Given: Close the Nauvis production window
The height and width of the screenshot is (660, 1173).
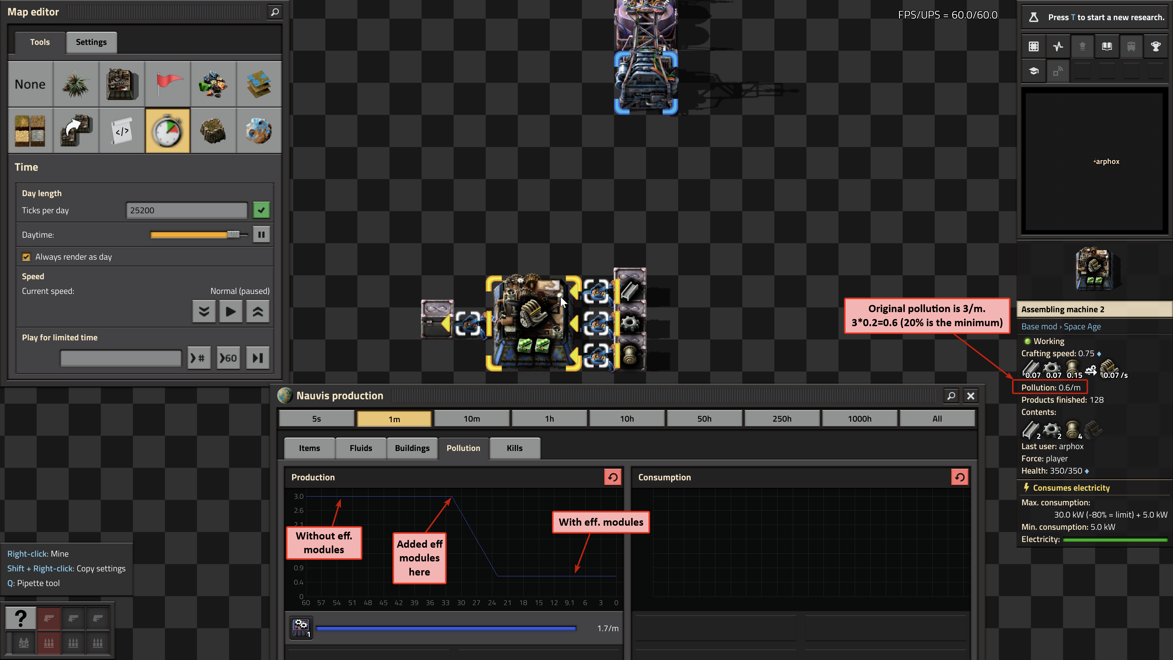Looking at the screenshot, I should (971, 396).
